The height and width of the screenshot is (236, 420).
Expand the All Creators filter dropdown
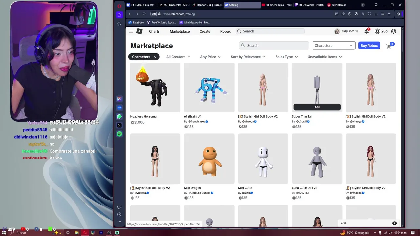pos(178,57)
